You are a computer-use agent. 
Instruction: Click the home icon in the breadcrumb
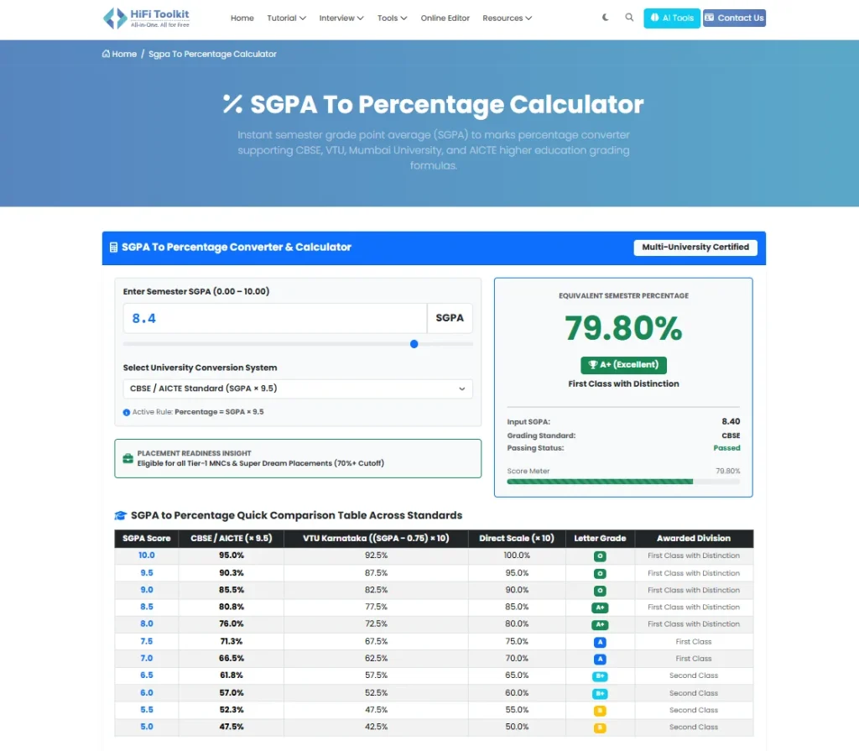pos(106,54)
